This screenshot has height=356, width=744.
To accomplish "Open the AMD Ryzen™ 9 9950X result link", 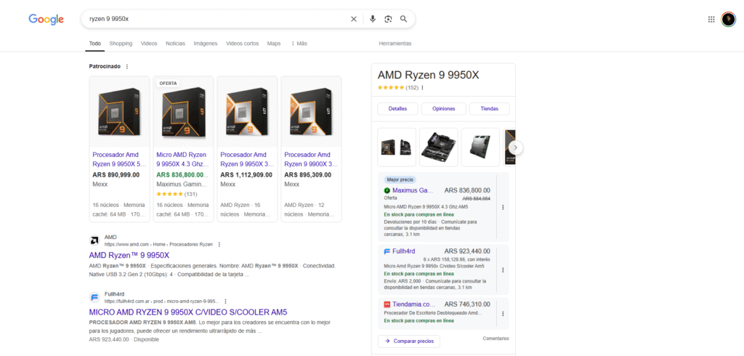I will click(129, 256).
